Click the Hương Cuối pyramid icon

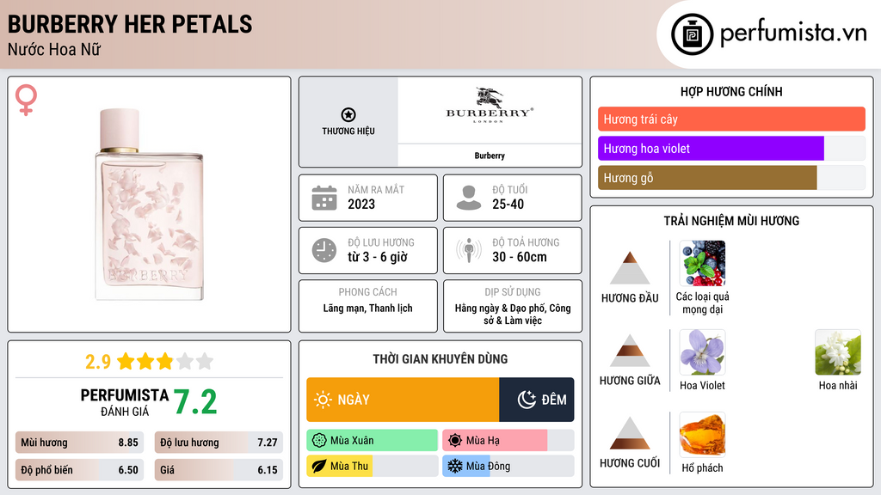coord(630,433)
